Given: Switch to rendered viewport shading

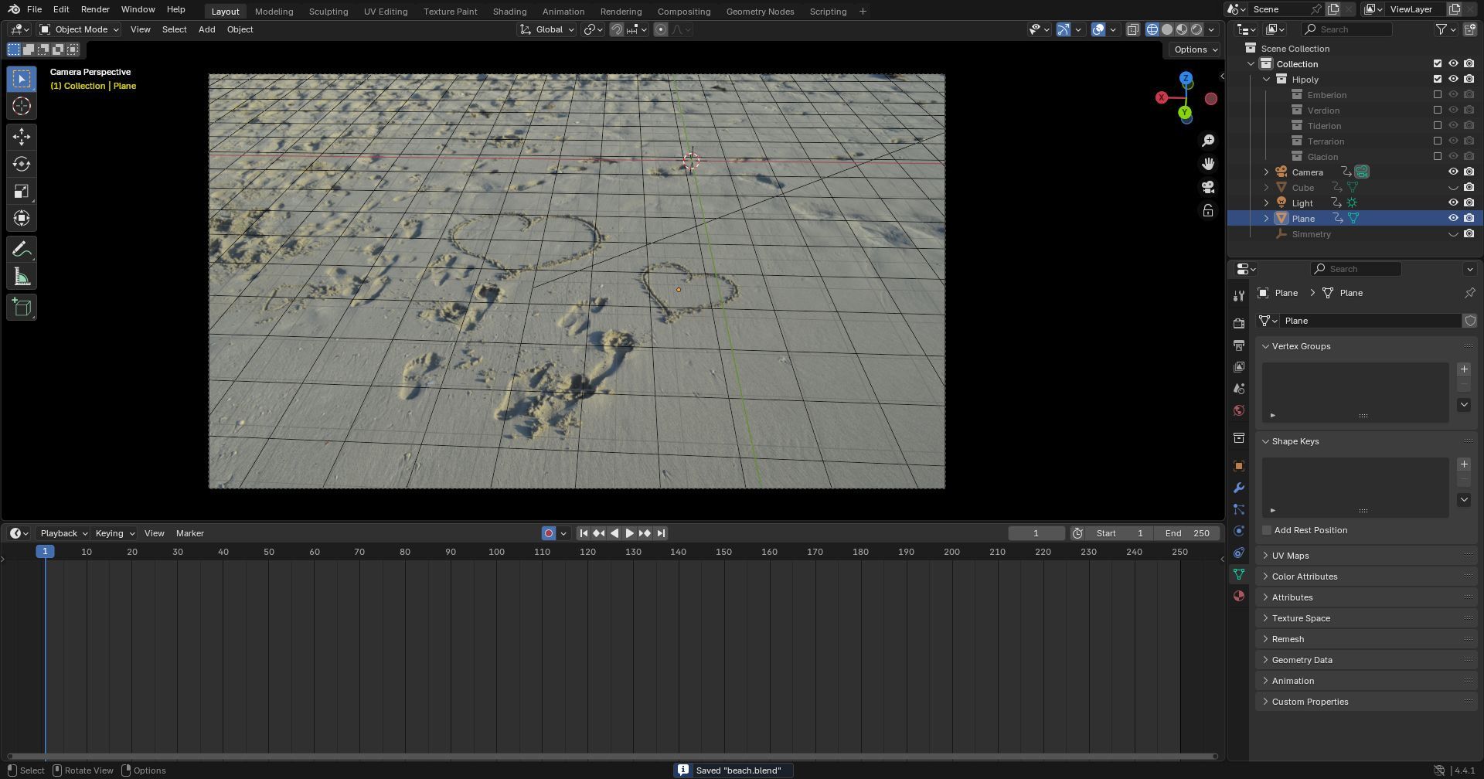Looking at the screenshot, I should [x=1196, y=29].
